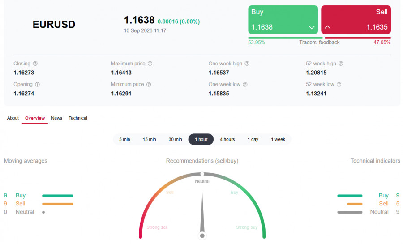Click Minimum price value 1.16291

[x=121, y=94]
